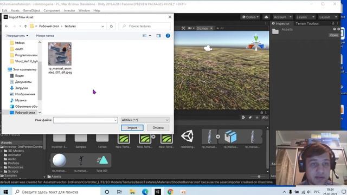Refresh the textures folder listing
This screenshot has width=347, height=195.
click(x=111, y=26)
